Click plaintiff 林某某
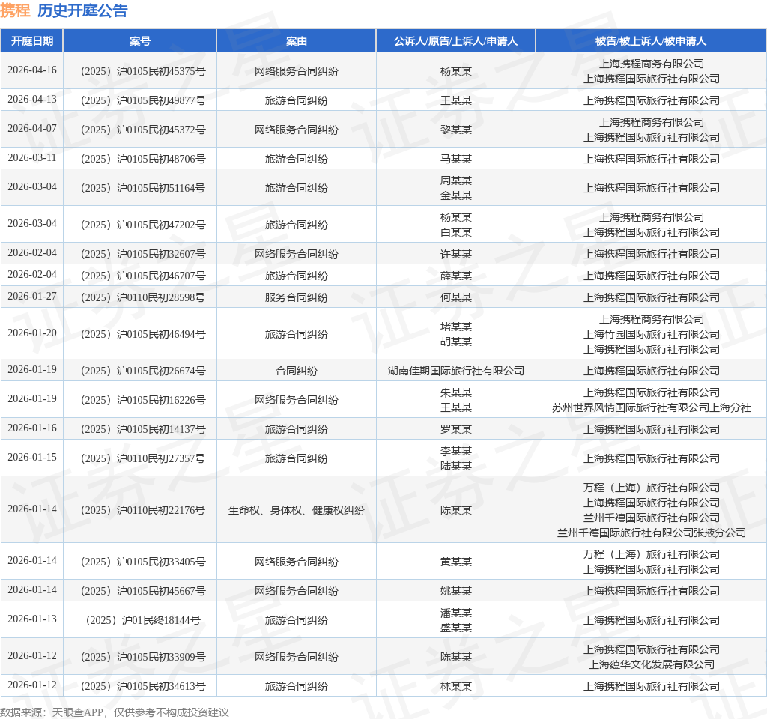The width and height of the screenshot is (767, 719). (x=456, y=686)
